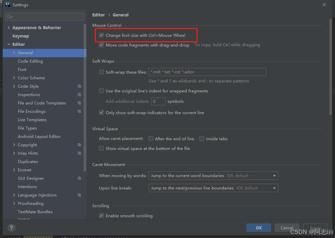
Task: Expand the Code Style node arrow
Action: pyautogui.click(x=14, y=86)
